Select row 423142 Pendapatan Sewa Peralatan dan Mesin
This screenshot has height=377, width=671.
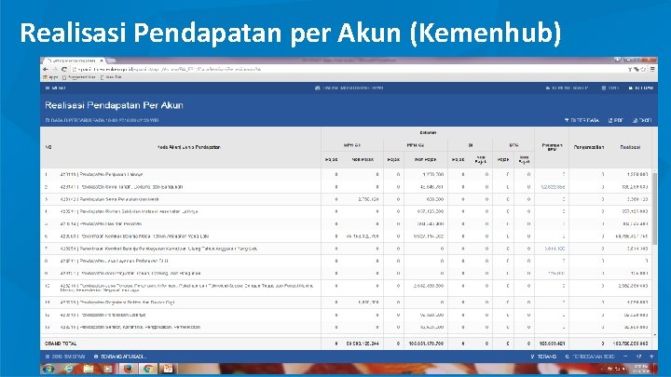(346, 199)
